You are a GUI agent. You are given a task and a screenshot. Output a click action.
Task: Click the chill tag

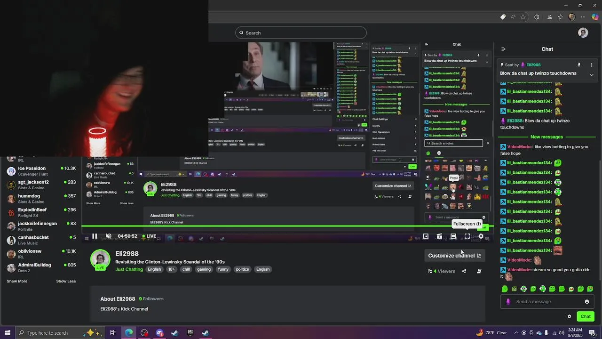pyautogui.click(x=186, y=269)
